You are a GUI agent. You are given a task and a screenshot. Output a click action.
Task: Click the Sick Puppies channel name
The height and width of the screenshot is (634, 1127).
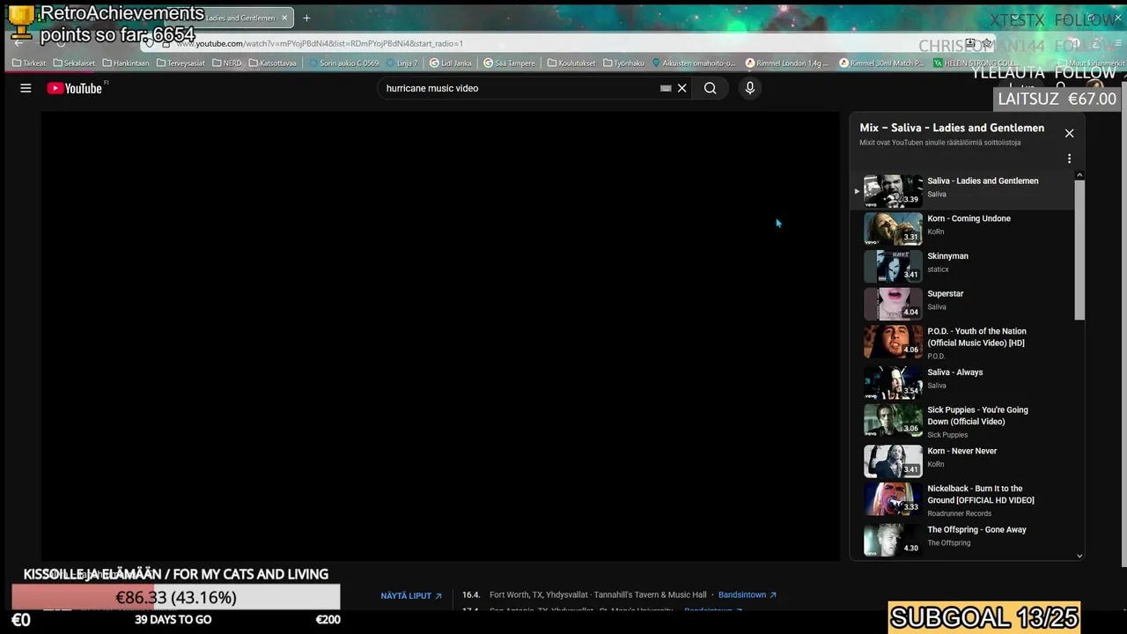click(947, 435)
